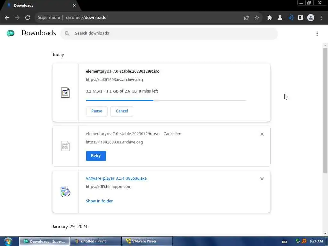Open the Extensions puzzle icon
Screen dimensions: 328x246
point(269,18)
